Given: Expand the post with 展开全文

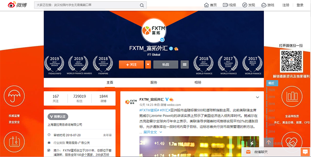Looking at the screenshot, I should click(152, 132).
